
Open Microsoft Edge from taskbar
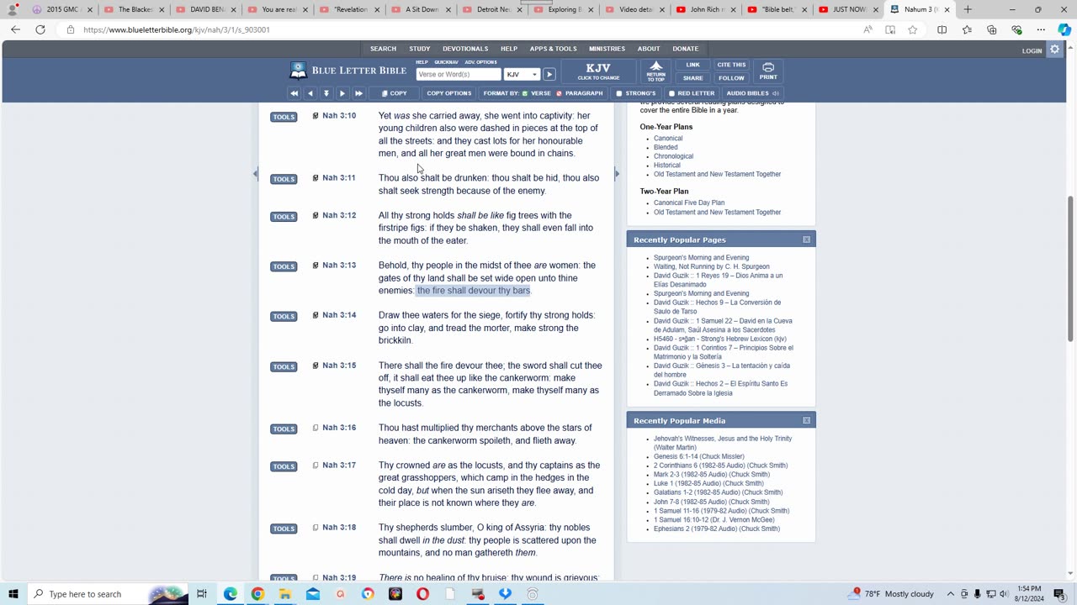(x=230, y=594)
